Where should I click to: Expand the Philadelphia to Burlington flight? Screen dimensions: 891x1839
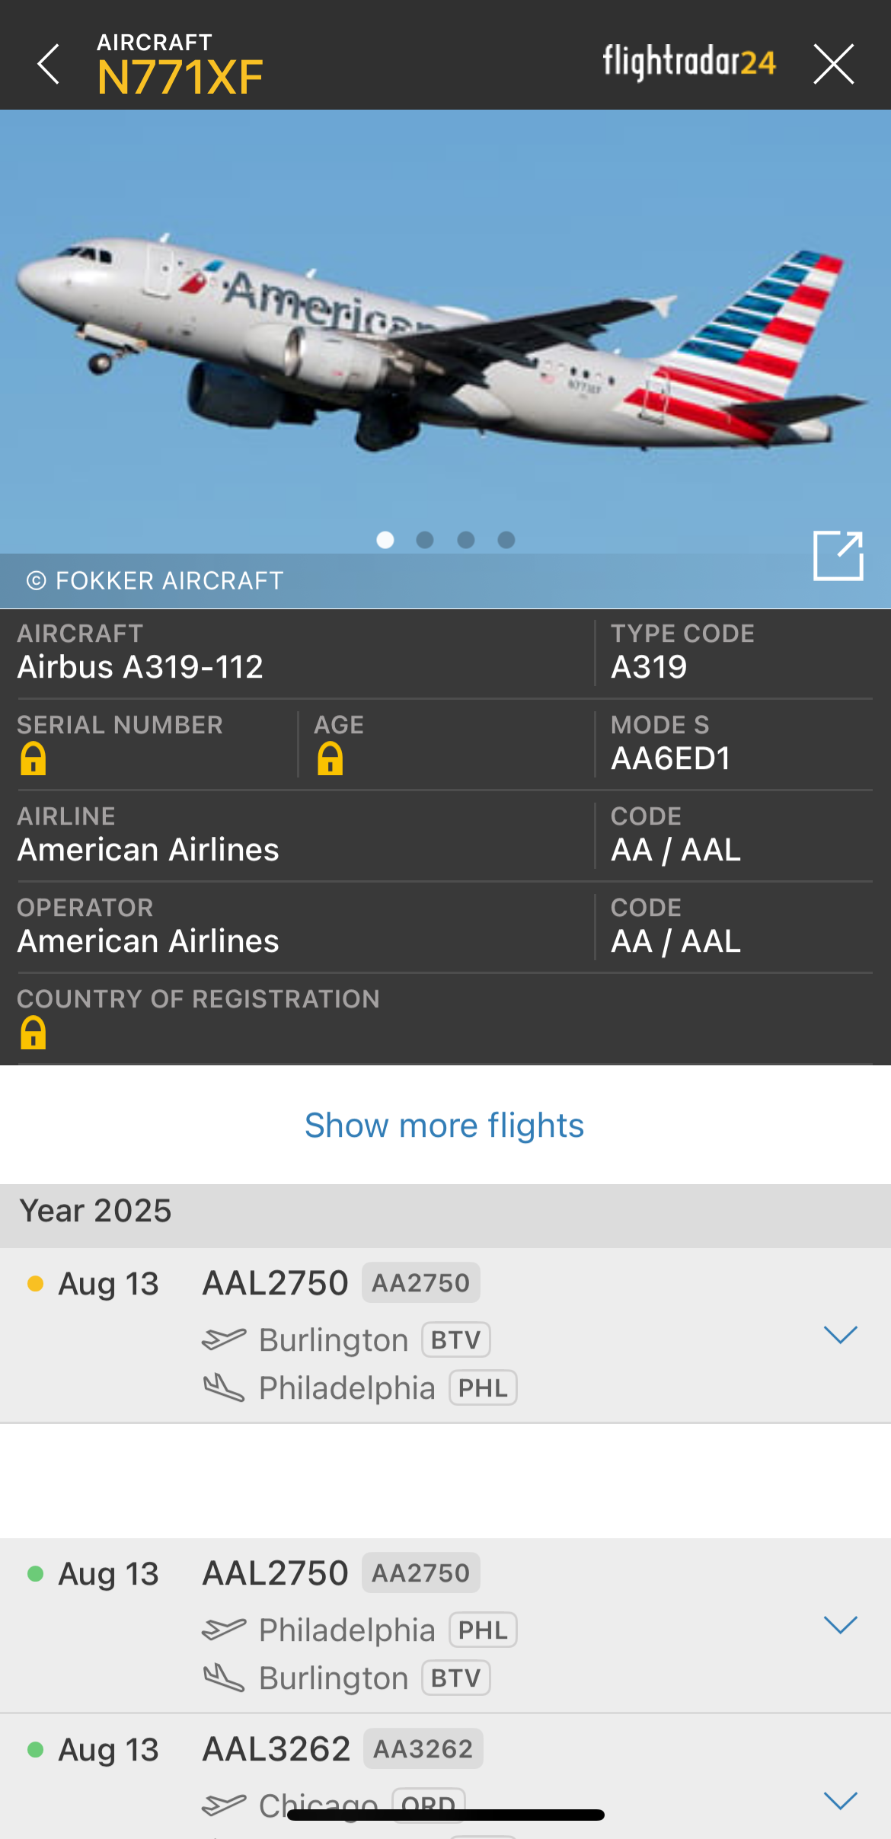click(841, 1624)
